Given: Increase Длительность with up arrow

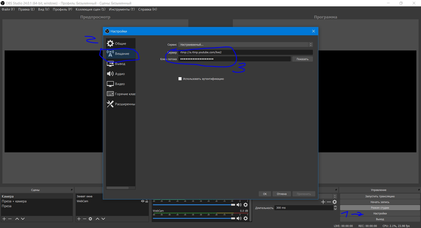Looking at the screenshot, I should tap(335, 206).
